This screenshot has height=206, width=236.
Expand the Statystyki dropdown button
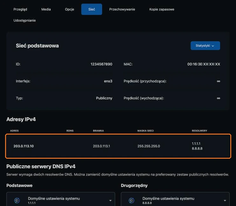pos(205,46)
